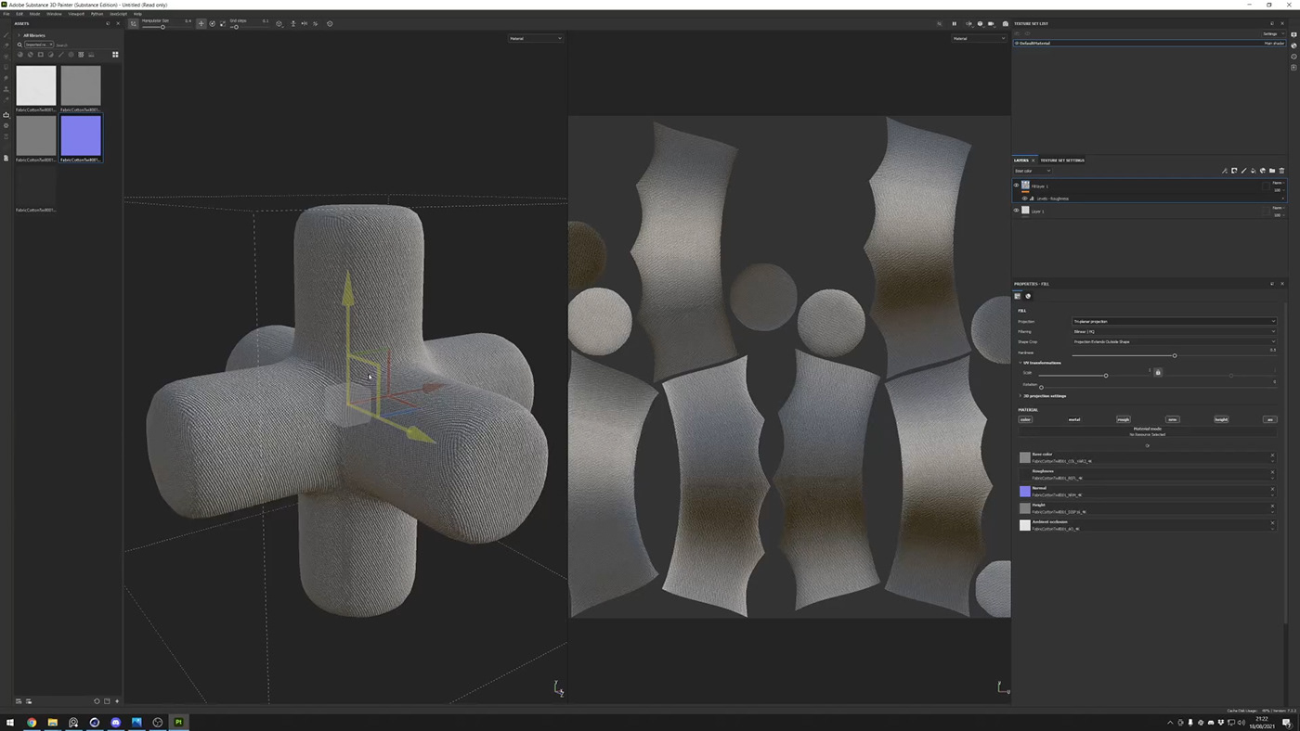Image resolution: width=1300 pixels, height=731 pixels.
Task: Open the Viewport menu
Action: (76, 14)
